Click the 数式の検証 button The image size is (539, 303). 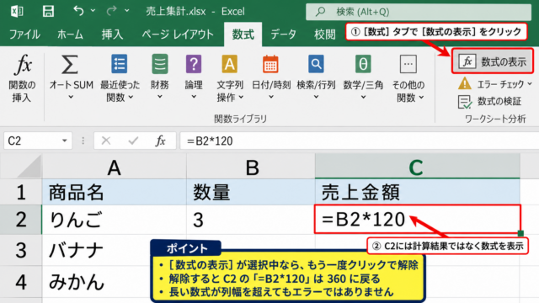(490, 102)
